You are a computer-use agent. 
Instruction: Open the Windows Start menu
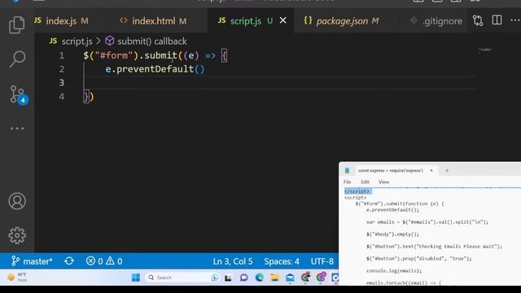tap(136, 278)
